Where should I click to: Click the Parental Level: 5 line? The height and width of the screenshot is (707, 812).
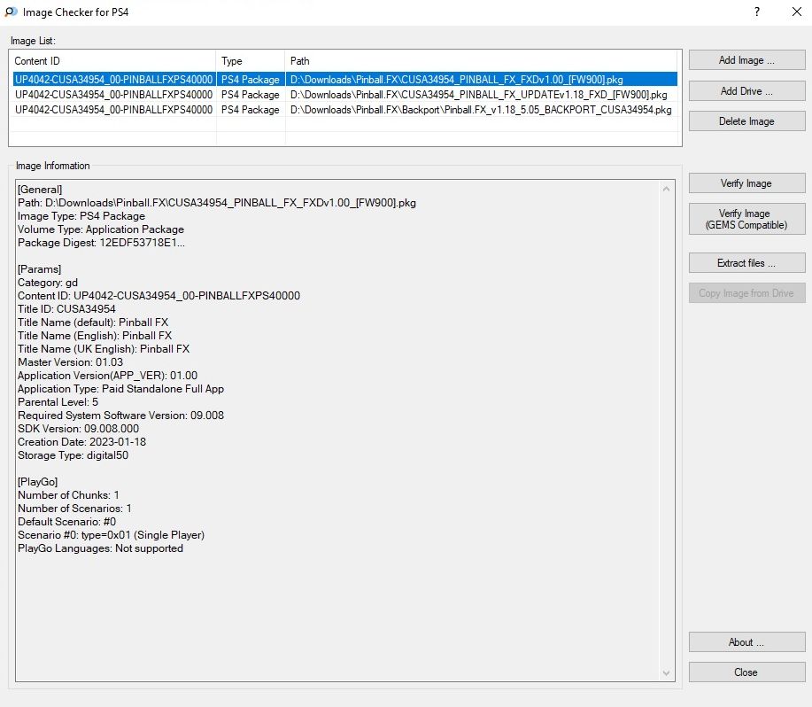(58, 402)
